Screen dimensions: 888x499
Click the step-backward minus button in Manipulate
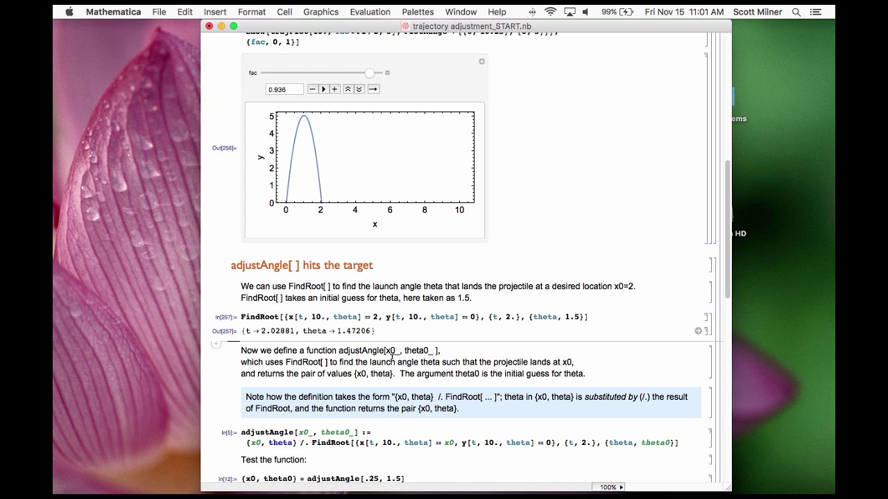click(313, 89)
